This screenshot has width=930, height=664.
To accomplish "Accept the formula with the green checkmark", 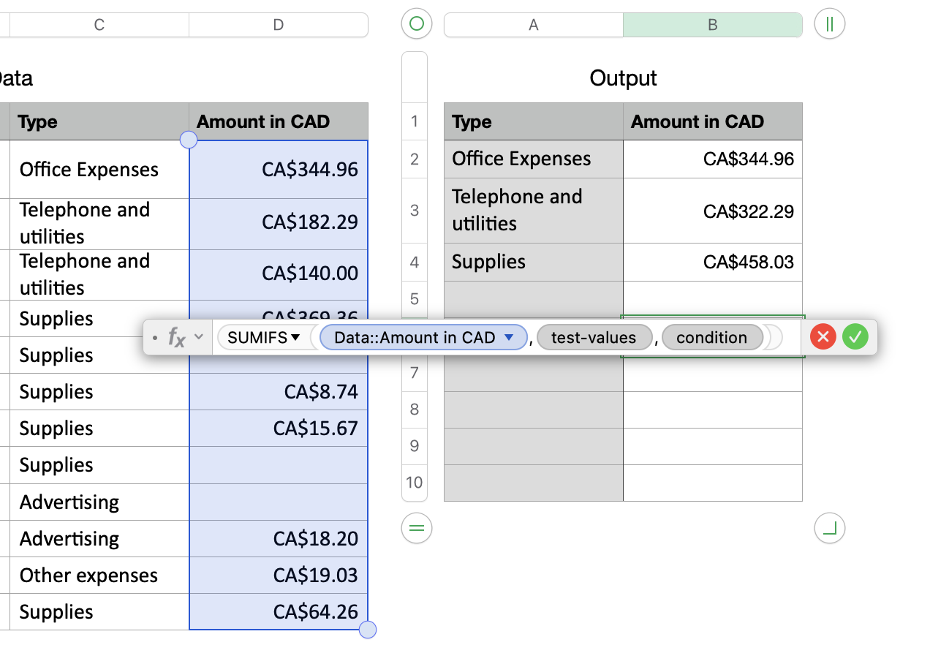I will pos(854,337).
